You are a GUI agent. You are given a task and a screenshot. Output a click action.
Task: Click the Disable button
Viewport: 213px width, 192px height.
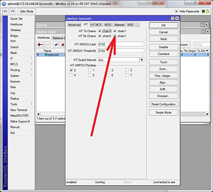pyautogui.click(x=163, y=47)
